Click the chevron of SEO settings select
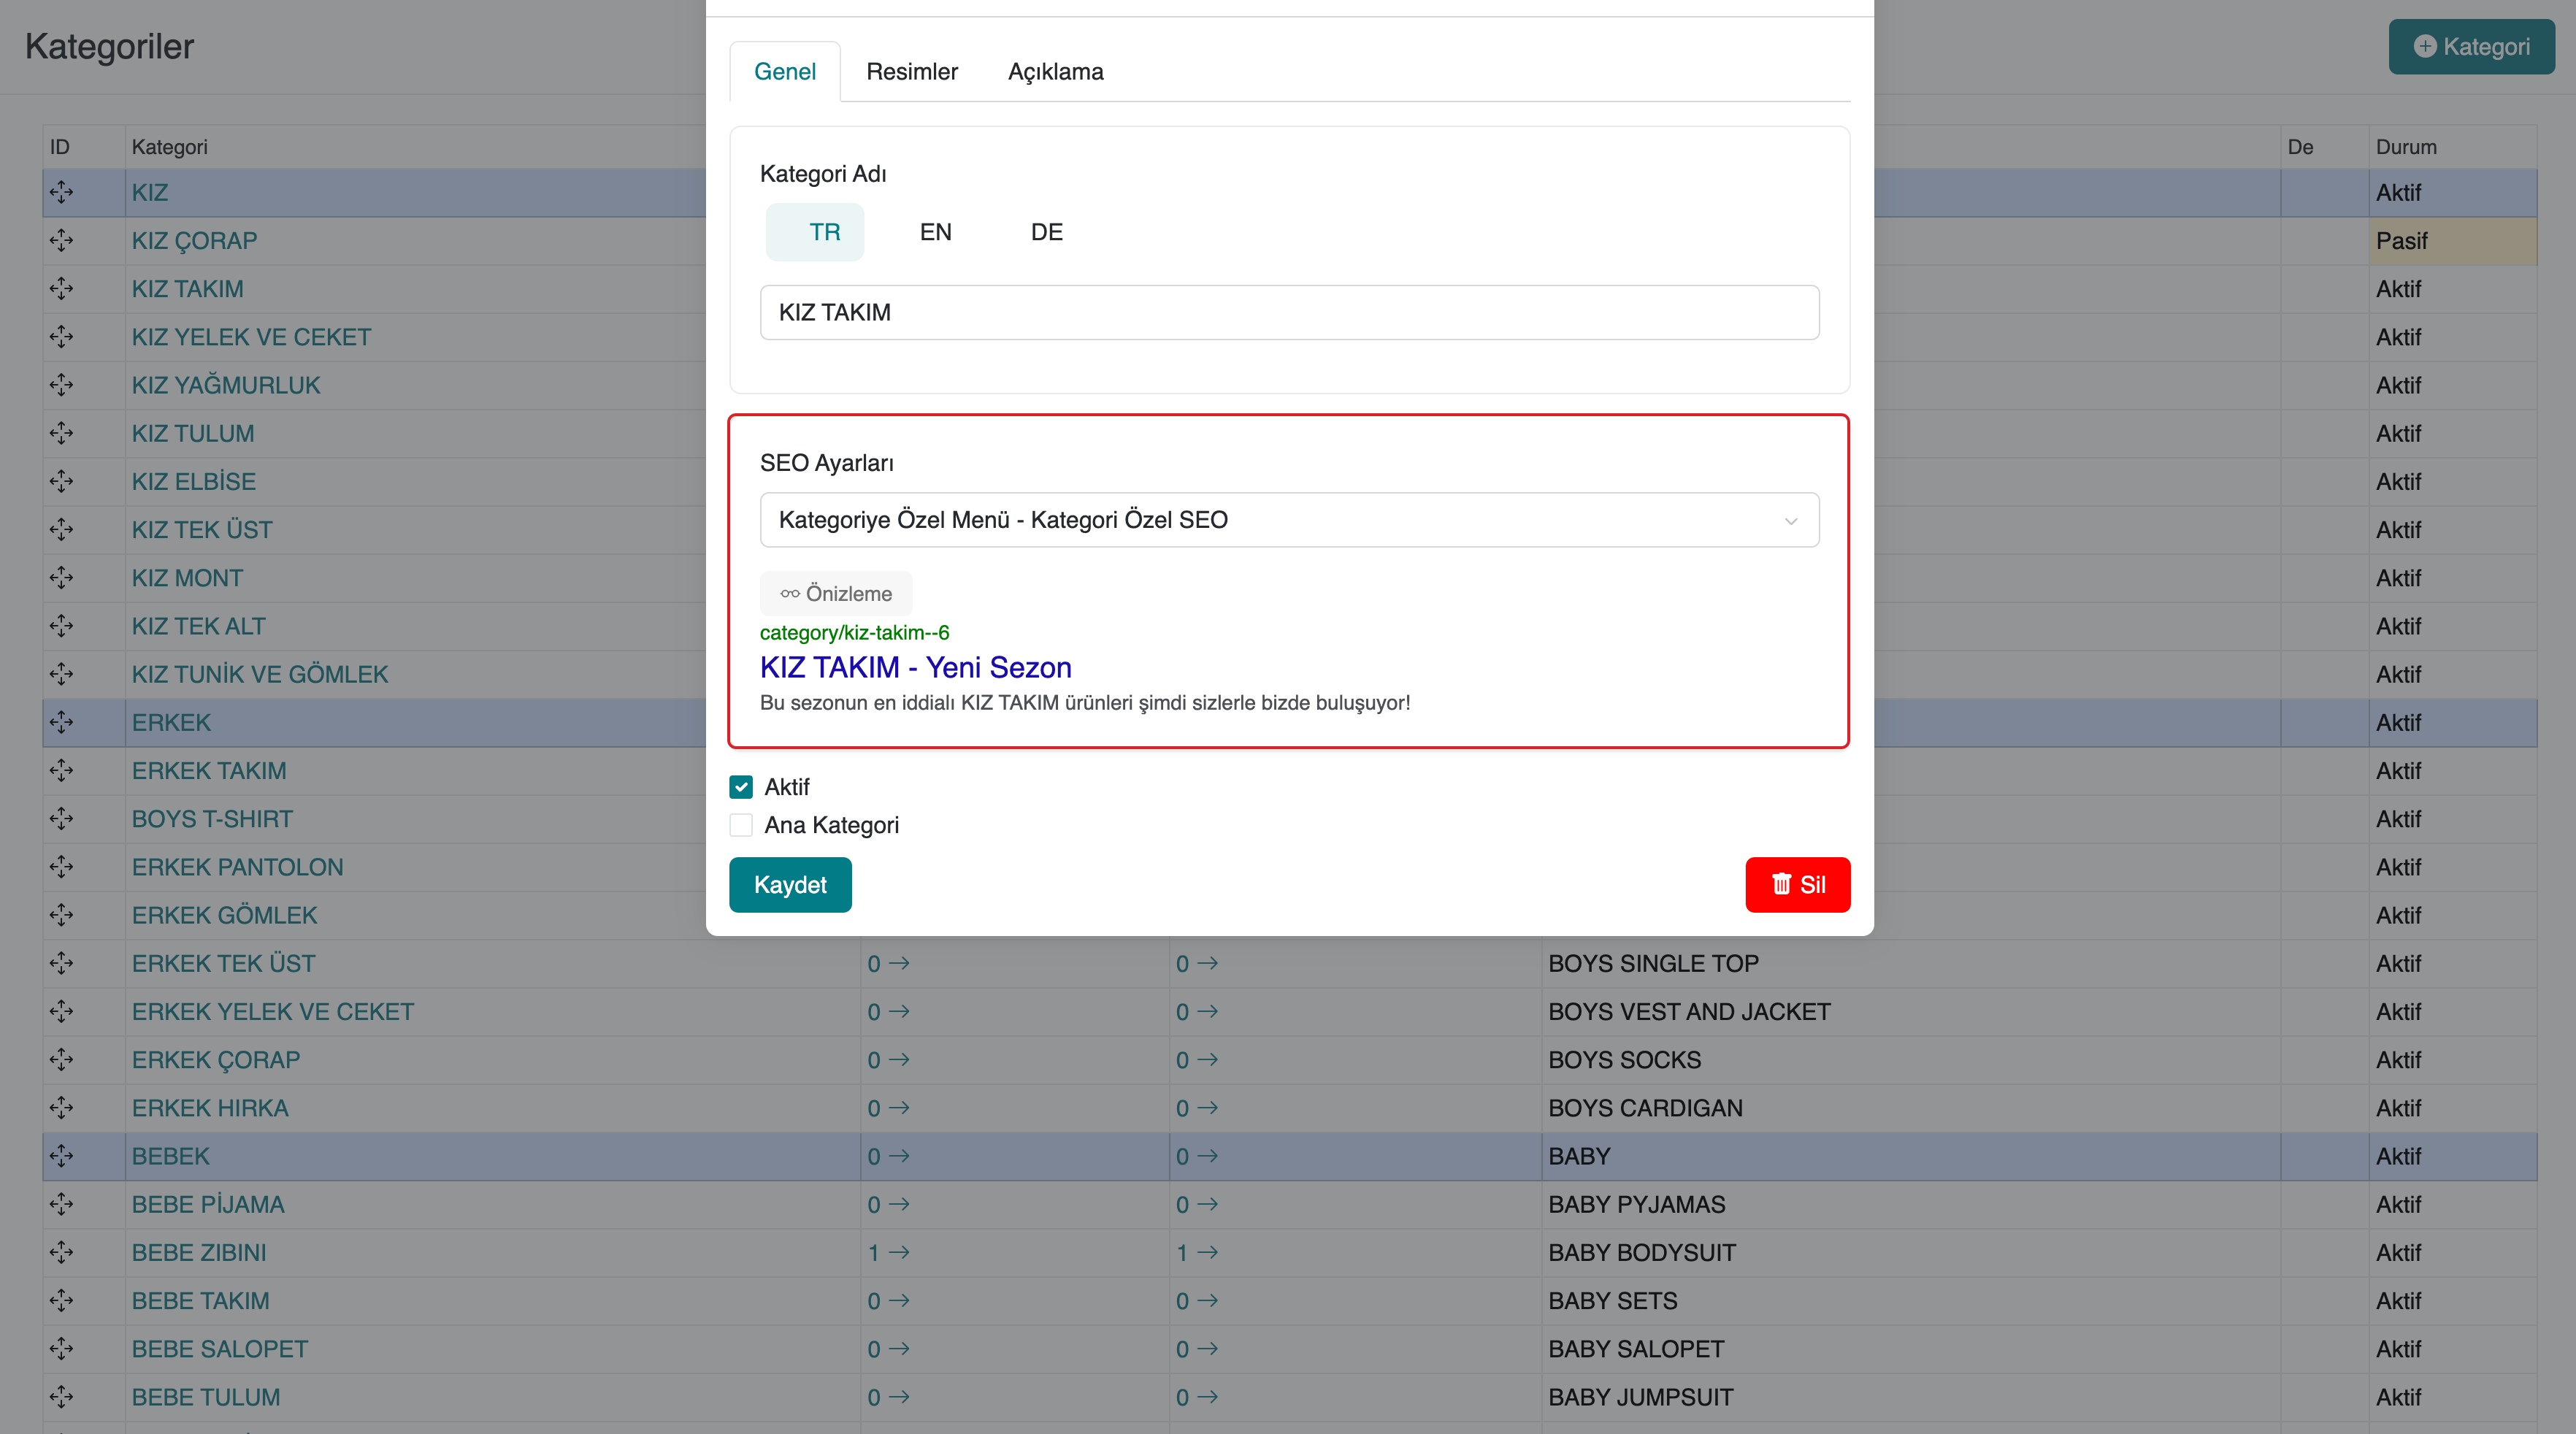The height and width of the screenshot is (1434, 2576). tap(1791, 521)
